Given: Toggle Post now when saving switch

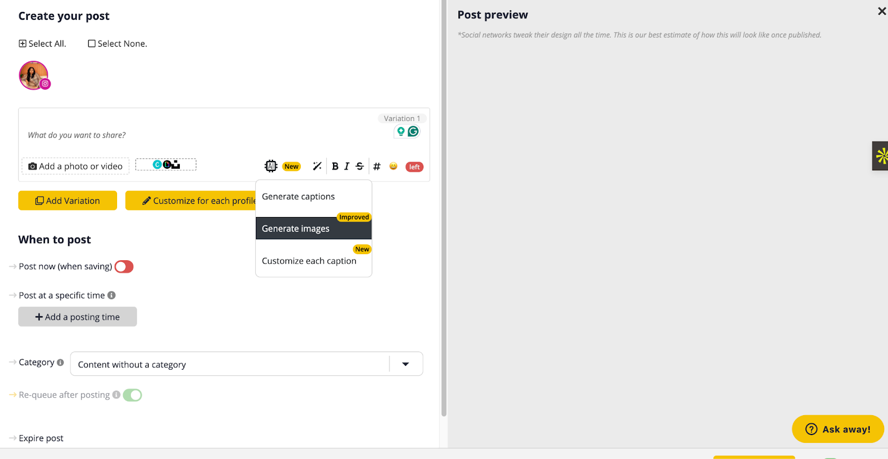Looking at the screenshot, I should pyautogui.click(x=124, y=267).
